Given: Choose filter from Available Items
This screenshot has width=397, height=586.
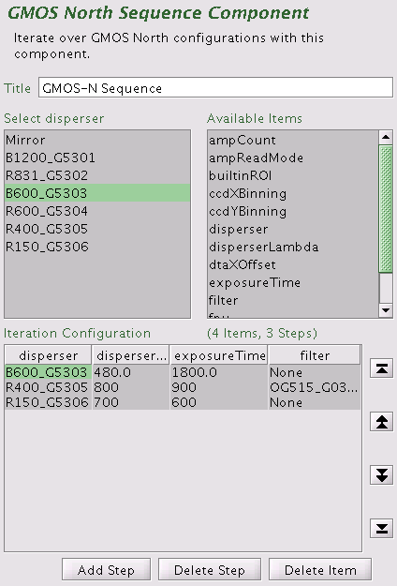Looking at the screenshot, I should coord(293,300).
